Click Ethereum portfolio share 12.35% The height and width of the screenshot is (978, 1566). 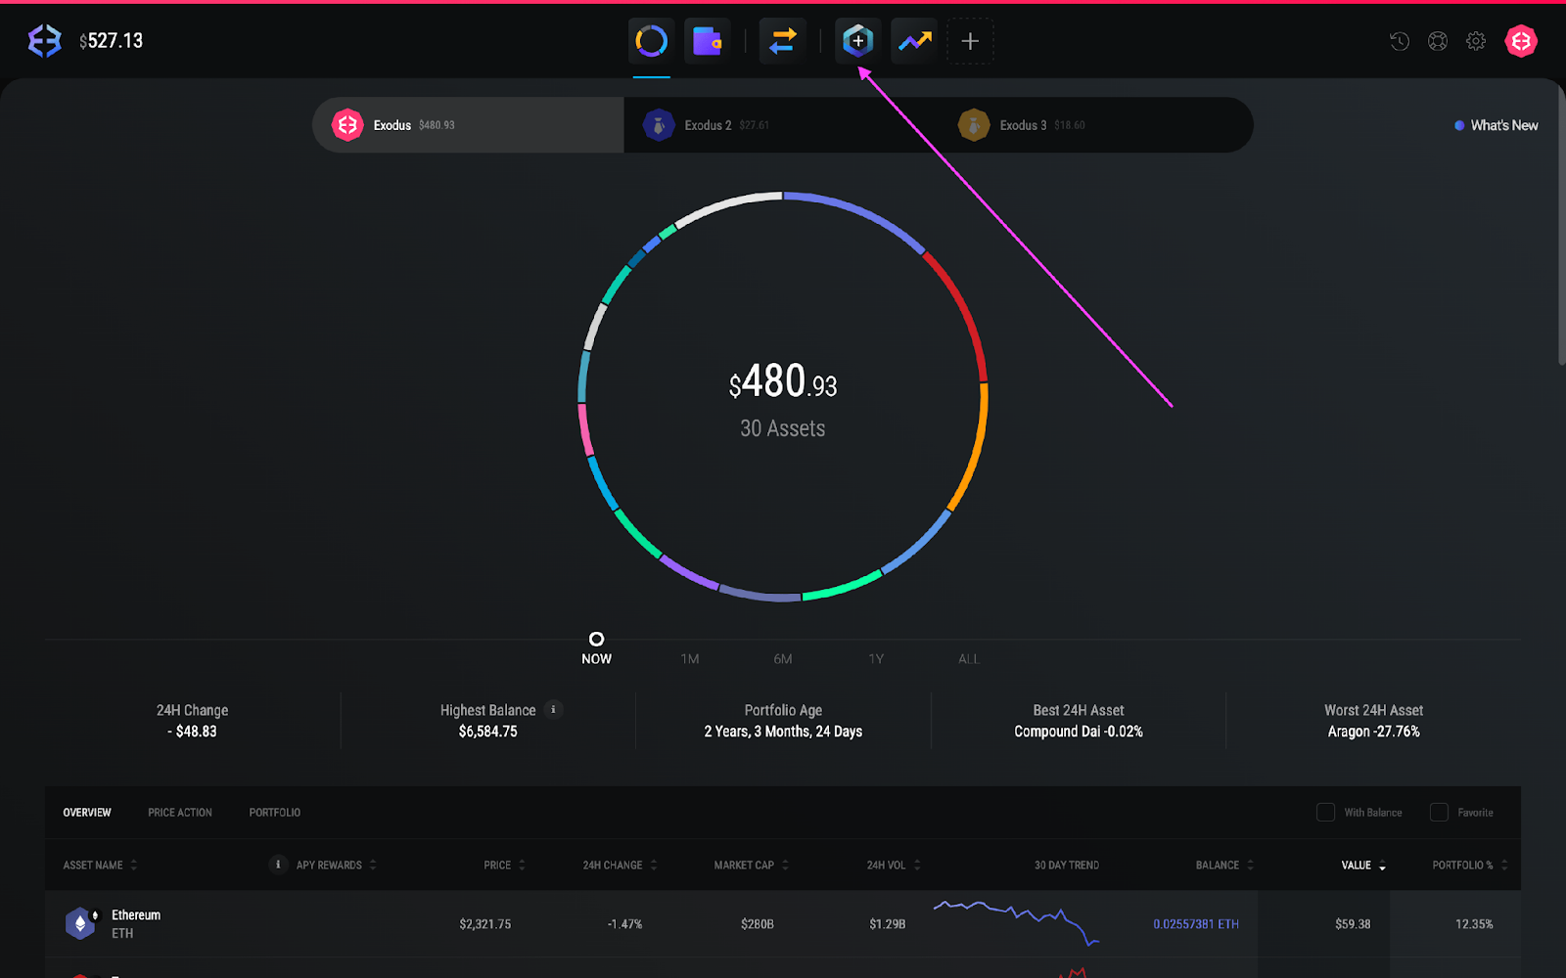[1474, 924]
